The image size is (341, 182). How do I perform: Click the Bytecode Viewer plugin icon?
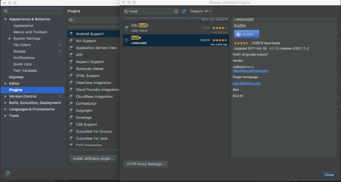71,69
